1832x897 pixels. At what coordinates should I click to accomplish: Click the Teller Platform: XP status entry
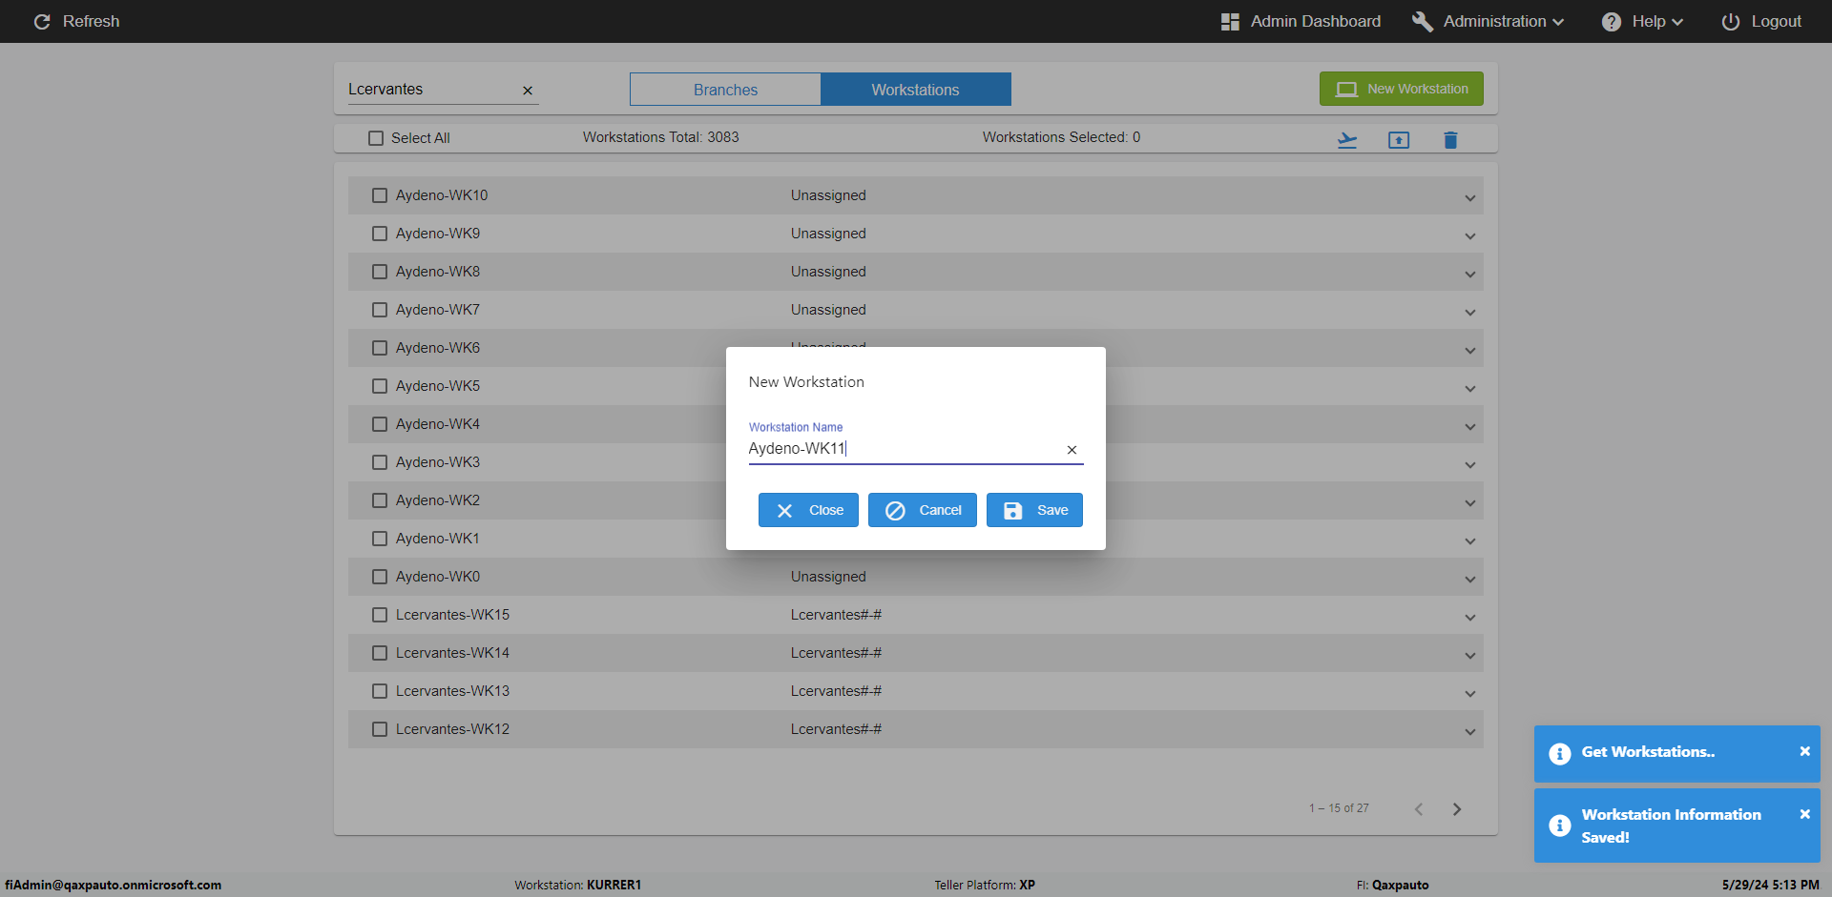click(985, 885)
